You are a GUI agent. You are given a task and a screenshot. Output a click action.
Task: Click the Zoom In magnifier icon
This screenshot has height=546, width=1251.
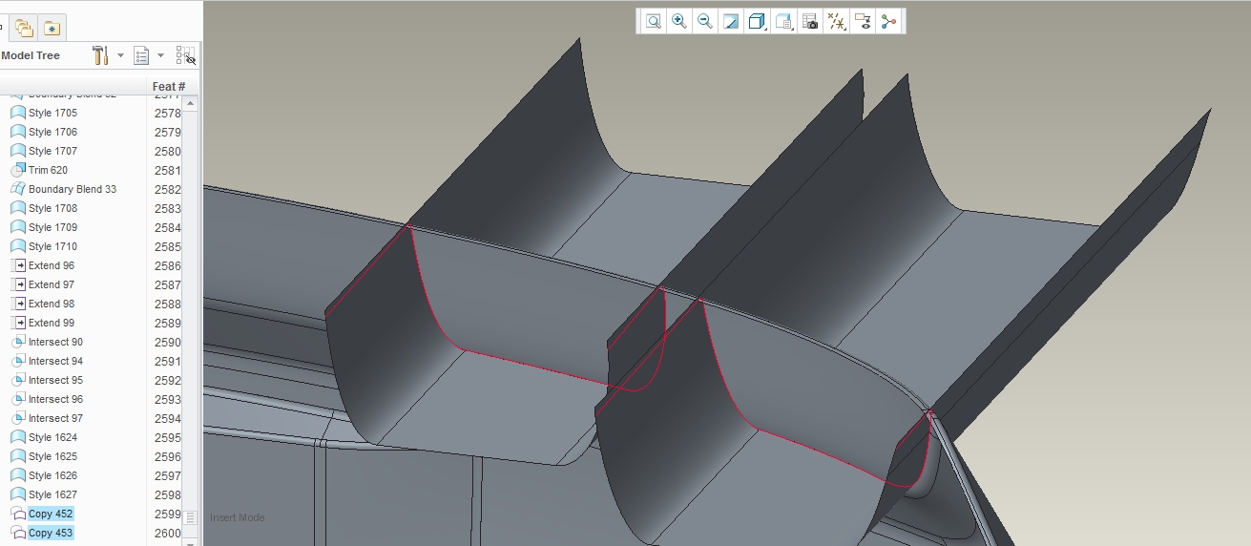click(x=679, y=21)
